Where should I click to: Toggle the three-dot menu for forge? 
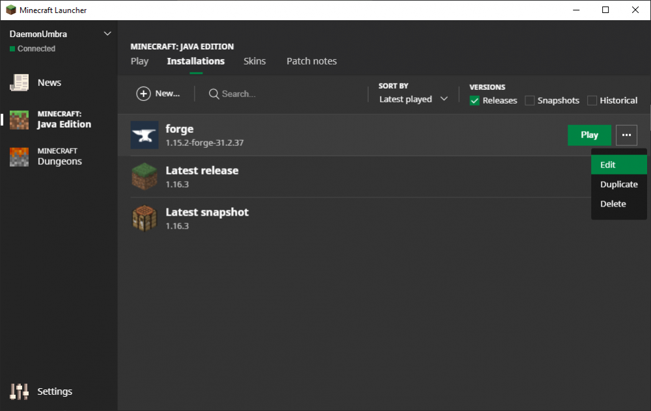tap(626, 135)
